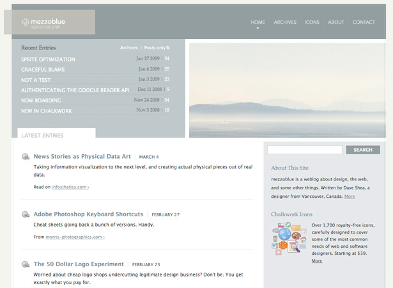This screenshot has height=288, width=393.
Task: Follow the morris-photographics.com link
Action: 75,237
